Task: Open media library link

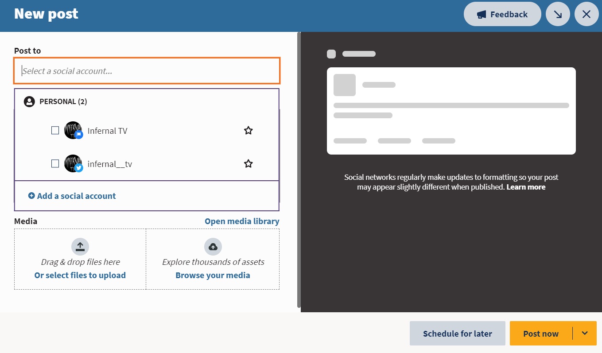Action: tap(242, 221)
